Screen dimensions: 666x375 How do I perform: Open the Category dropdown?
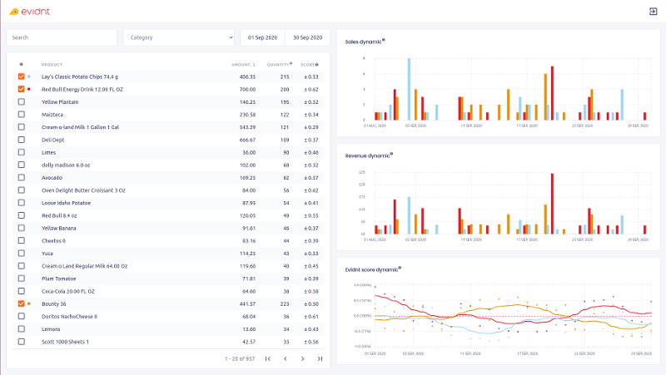pyautogui.click(x=179, y=37)
